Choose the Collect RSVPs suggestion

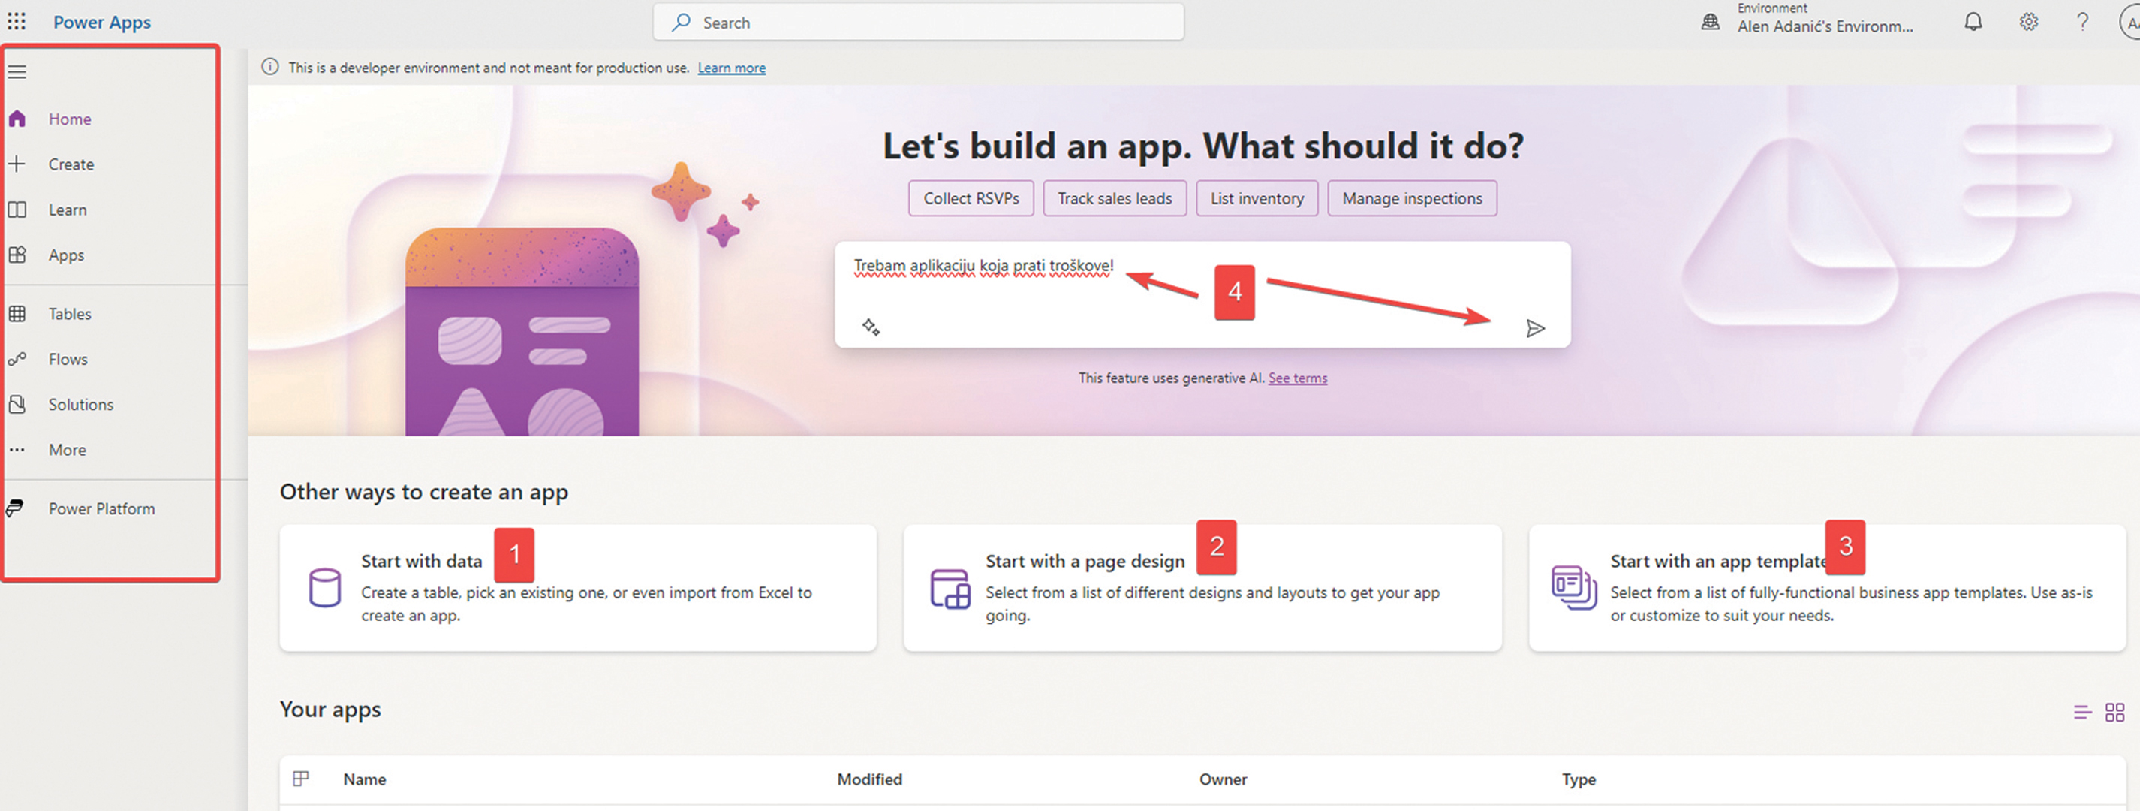coord(971,198)
